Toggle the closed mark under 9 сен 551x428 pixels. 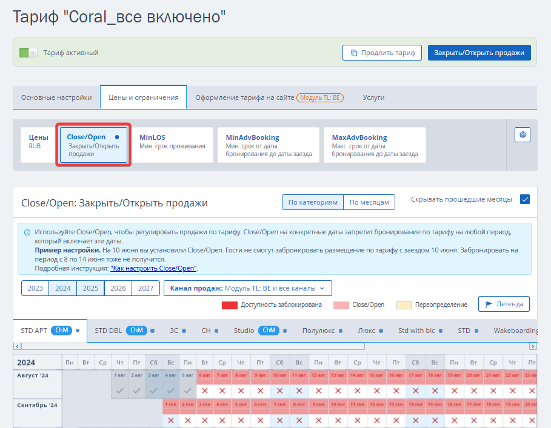point(318,420)
